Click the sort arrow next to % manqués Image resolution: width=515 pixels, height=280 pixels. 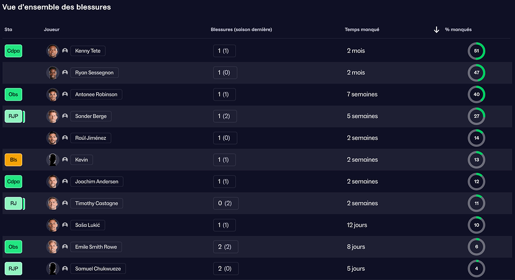[x=436, y=30]
